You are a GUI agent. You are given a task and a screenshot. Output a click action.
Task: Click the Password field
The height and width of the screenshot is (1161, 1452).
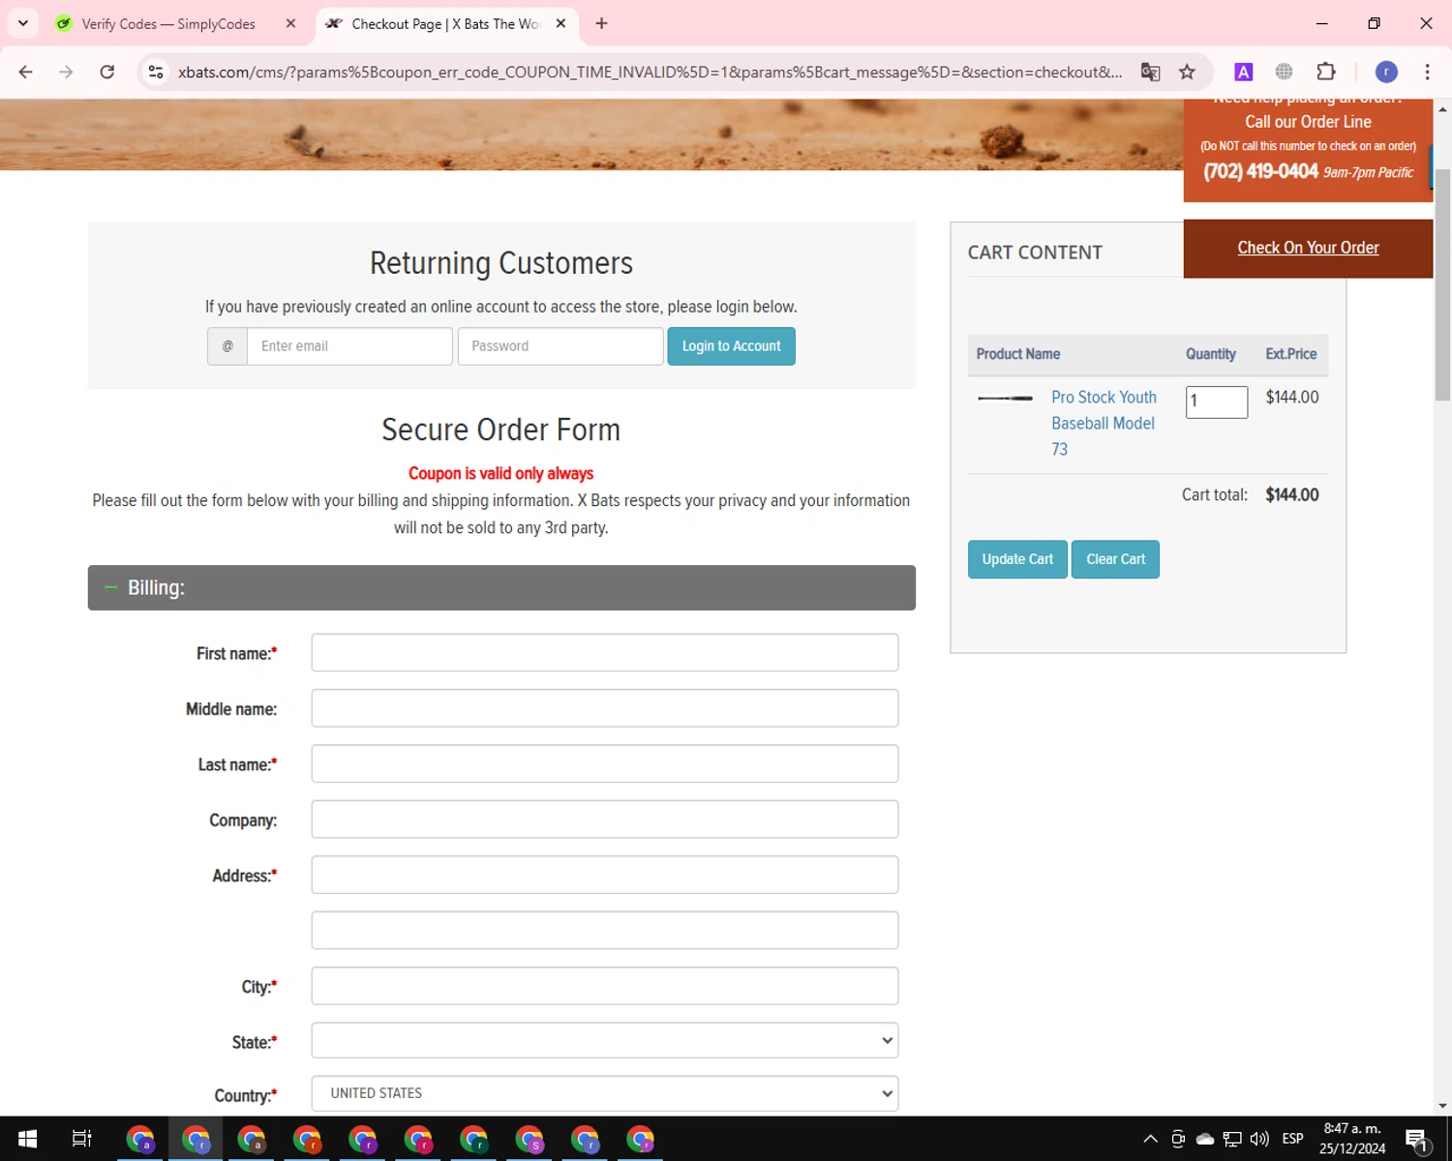[x=560, y=346]
